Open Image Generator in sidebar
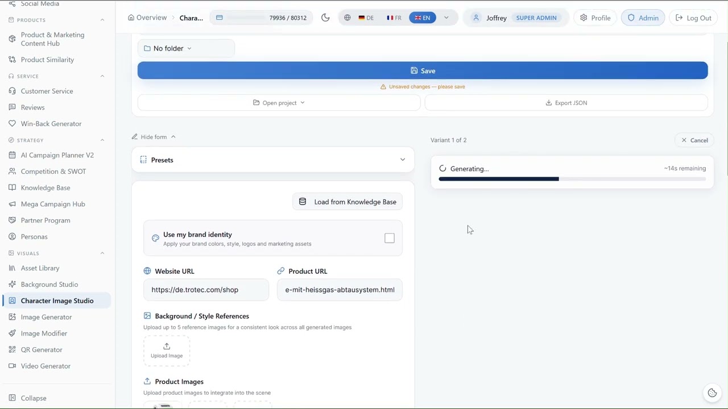728x409 pixels. point(57,317)
